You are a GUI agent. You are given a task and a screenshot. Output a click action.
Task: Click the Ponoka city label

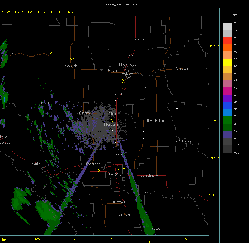pyautogui.click(x=139, y=39)
